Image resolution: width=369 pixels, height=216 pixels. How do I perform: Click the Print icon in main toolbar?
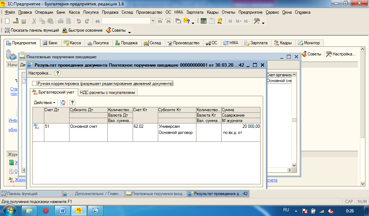coord(60,21)
